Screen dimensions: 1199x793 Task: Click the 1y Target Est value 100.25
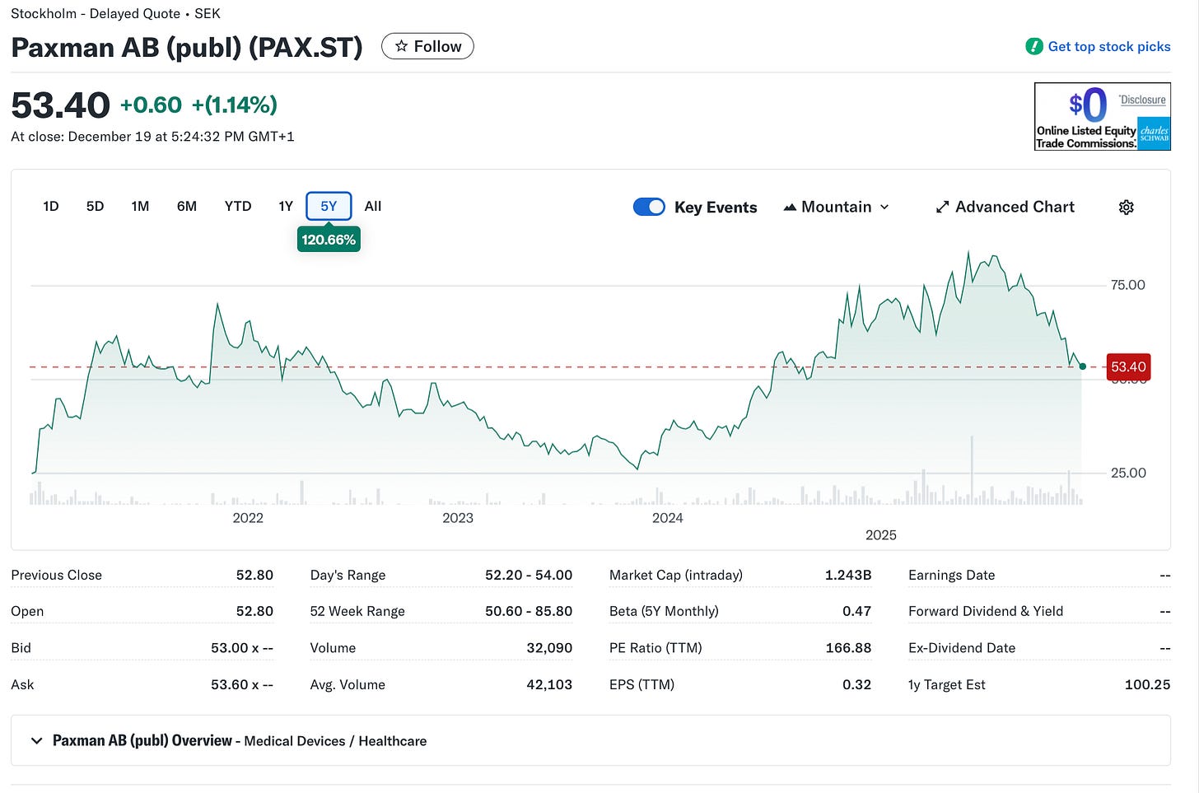(1147, 684)
